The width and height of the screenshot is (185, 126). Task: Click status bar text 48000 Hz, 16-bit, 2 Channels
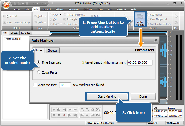tap(100, 123)
